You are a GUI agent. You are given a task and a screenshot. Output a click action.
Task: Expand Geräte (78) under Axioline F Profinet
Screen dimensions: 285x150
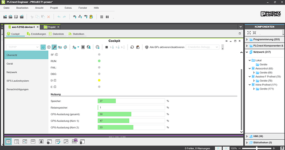(254, 80)
